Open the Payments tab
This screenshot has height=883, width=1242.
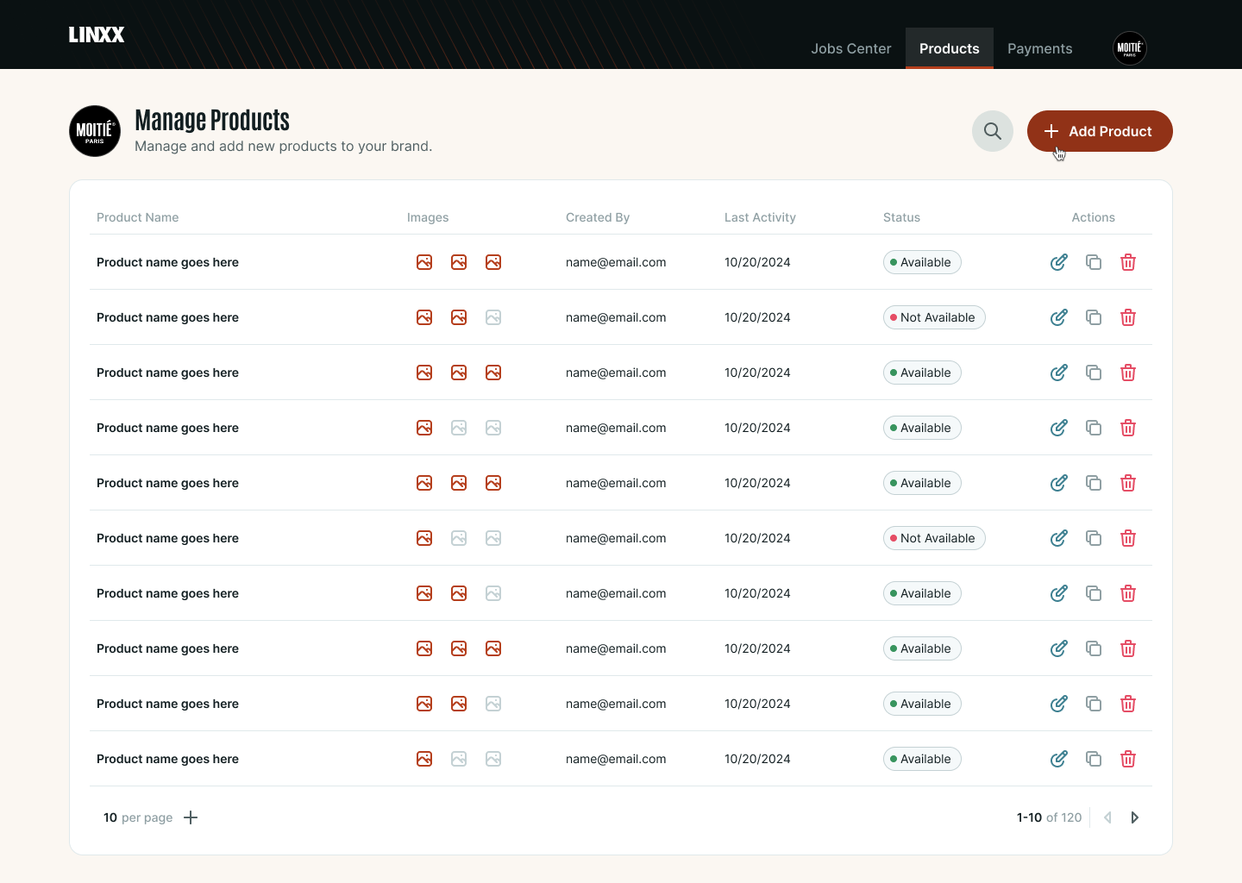(x=1039, y=48)
